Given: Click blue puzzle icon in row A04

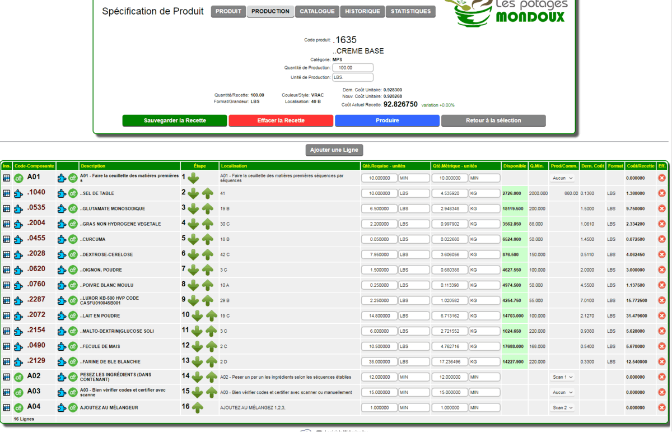Looking at the screenshot, I should 62,407.
